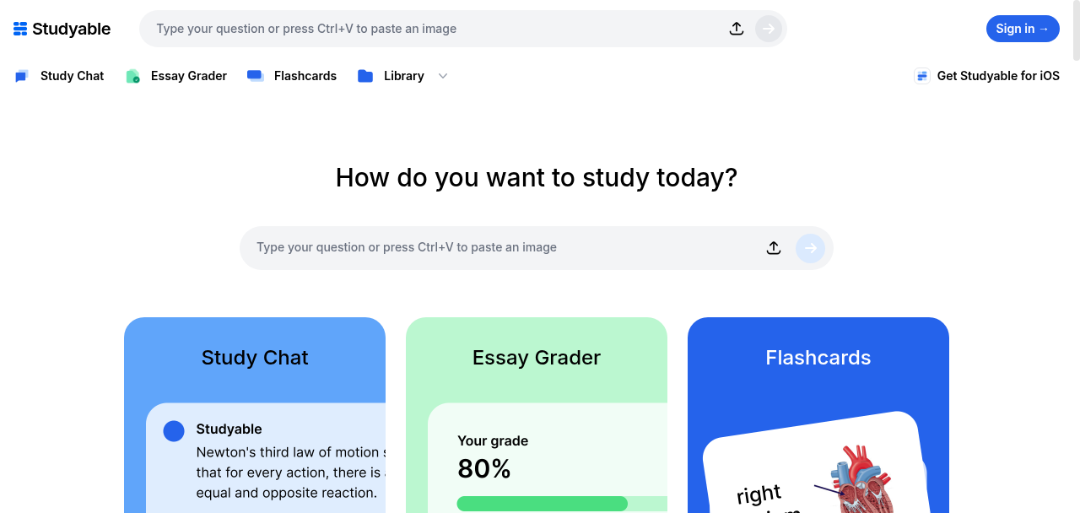Image resolution: width=1080 pixels, height=513 pixels.
Task: Click the upload icon in top search bar
Action: pos(737,29)
